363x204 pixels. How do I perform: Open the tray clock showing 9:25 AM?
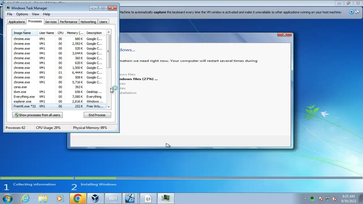click(349, 198)
